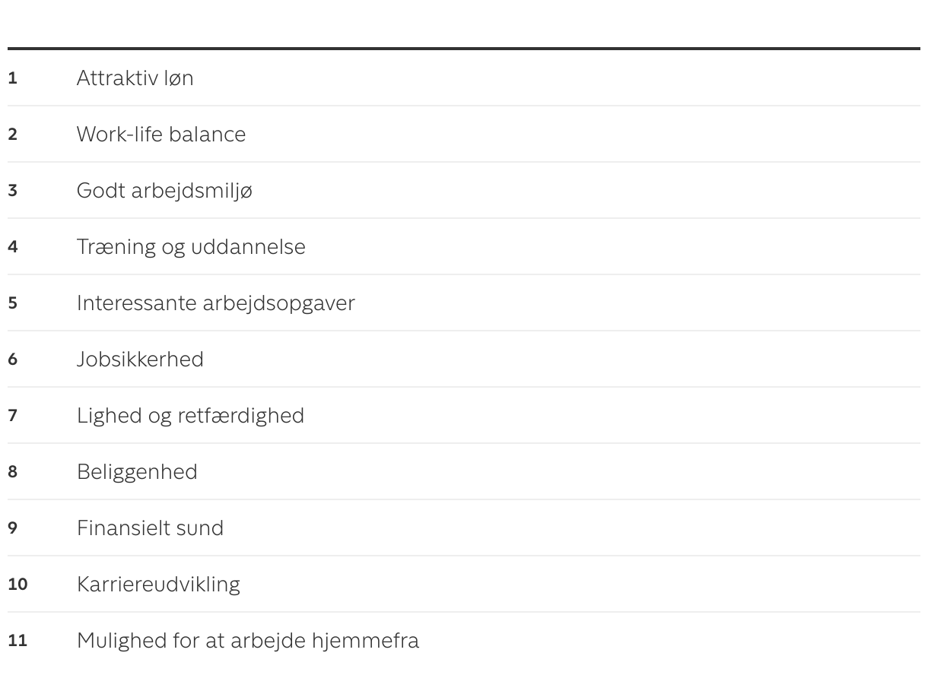Select rank number 2 beside Work-life balance
Screen dimensions: 928x675
[12, 135]
